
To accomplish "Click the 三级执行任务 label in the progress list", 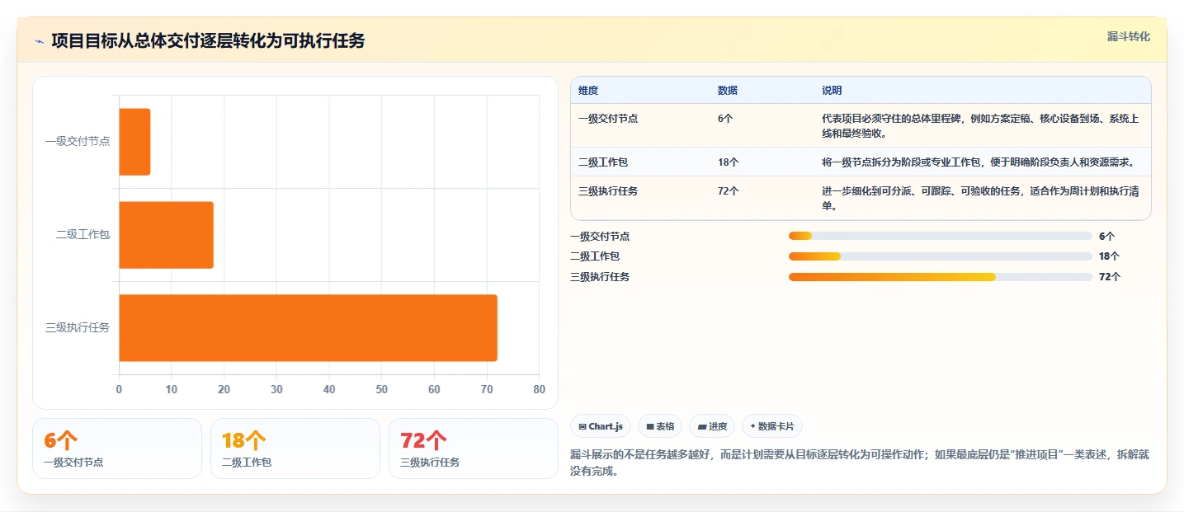I will click(600, 277).
